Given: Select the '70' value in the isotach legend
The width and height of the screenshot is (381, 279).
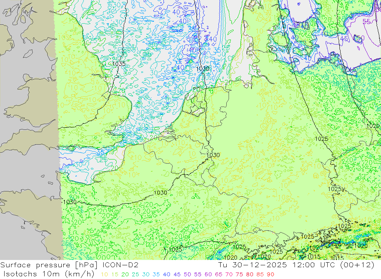Looking at the screenshot, I should [x=229, y=275].
